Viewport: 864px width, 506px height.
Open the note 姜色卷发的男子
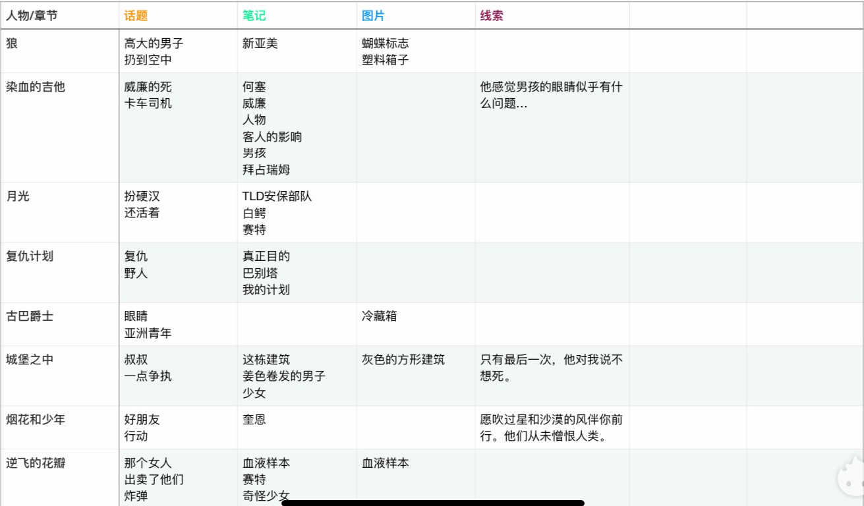(284, 376)
